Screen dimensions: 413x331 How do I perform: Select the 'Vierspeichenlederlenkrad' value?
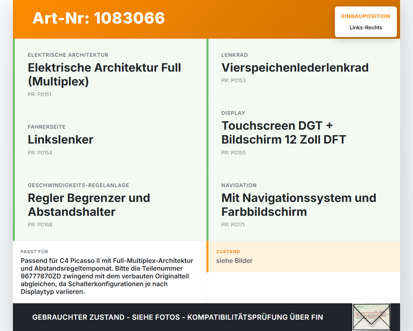click(295, 67)
